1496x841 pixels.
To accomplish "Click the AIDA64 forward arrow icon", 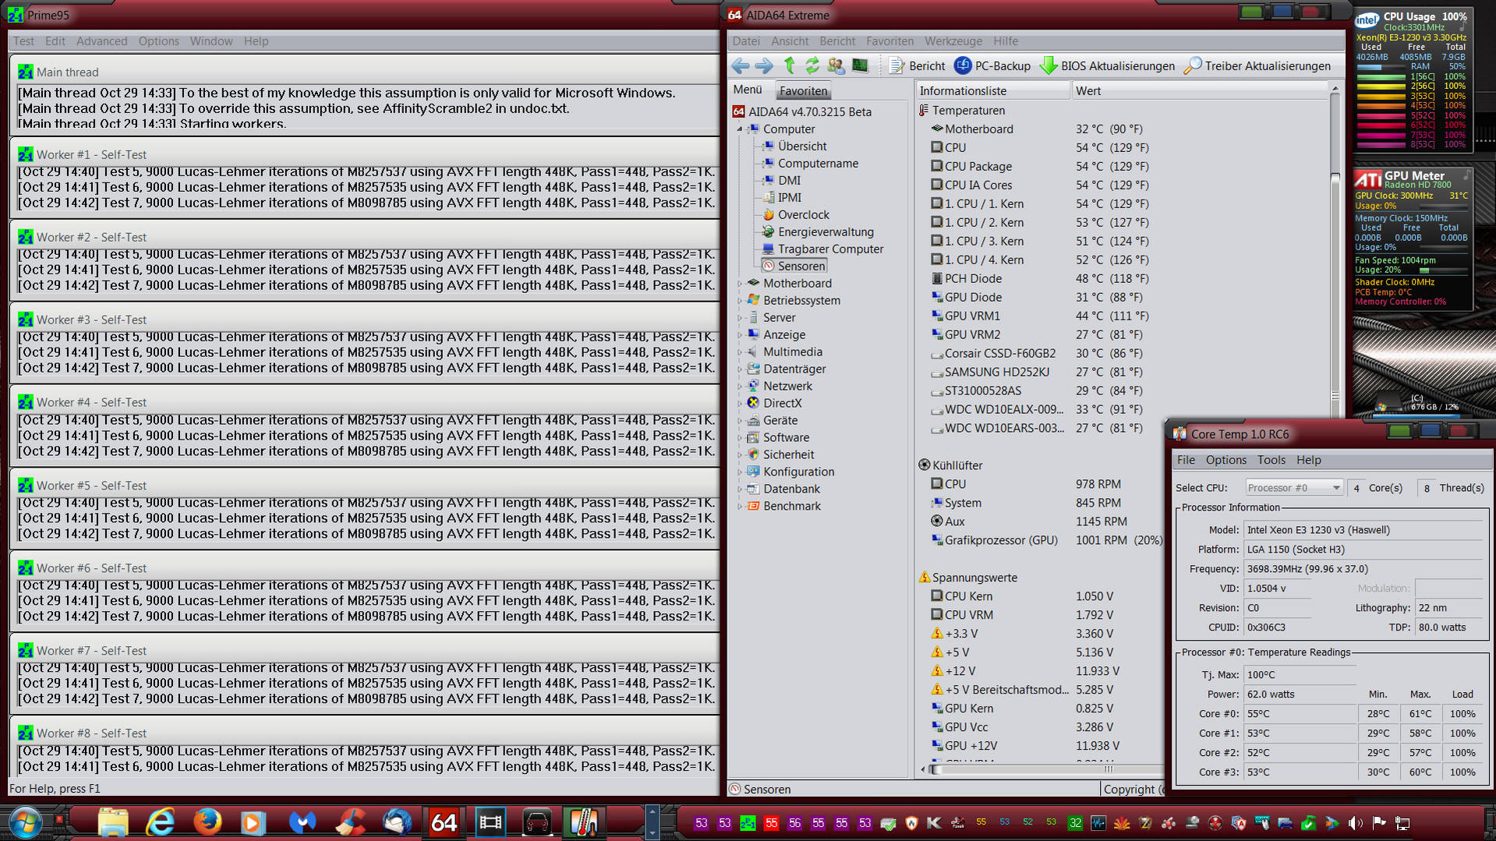I will [x=764, y=66].
